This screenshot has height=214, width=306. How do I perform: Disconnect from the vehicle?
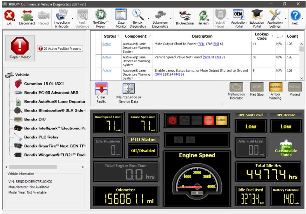pyautogui.click(x=27, y=17)
